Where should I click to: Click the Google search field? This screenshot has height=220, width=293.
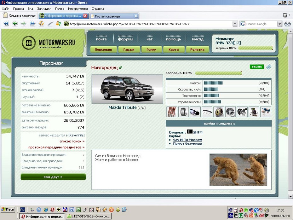(261, 24)
